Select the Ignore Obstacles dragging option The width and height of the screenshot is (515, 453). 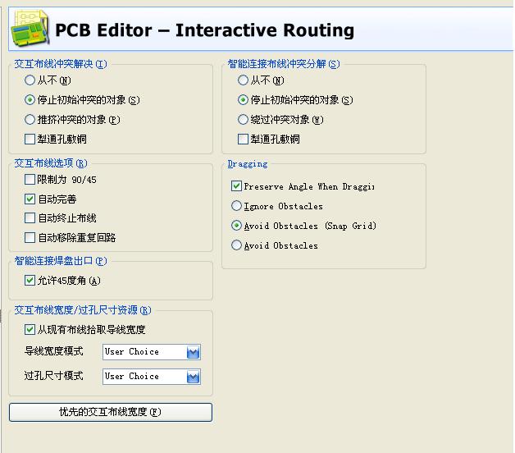tap(237, 206)
